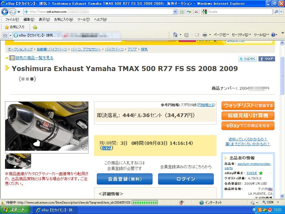Viewport: 285px width, 214px height.
Task: Open the 100% zoom level control
Action: pyautogui.click(x=271, y=202)
